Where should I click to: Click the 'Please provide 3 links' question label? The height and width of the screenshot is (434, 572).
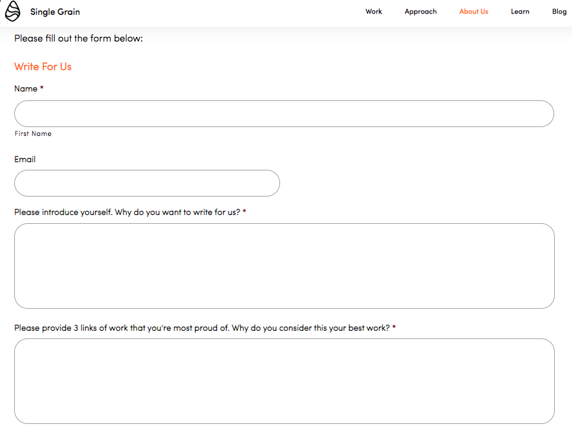pyautogui.click(x=202, y=328)
